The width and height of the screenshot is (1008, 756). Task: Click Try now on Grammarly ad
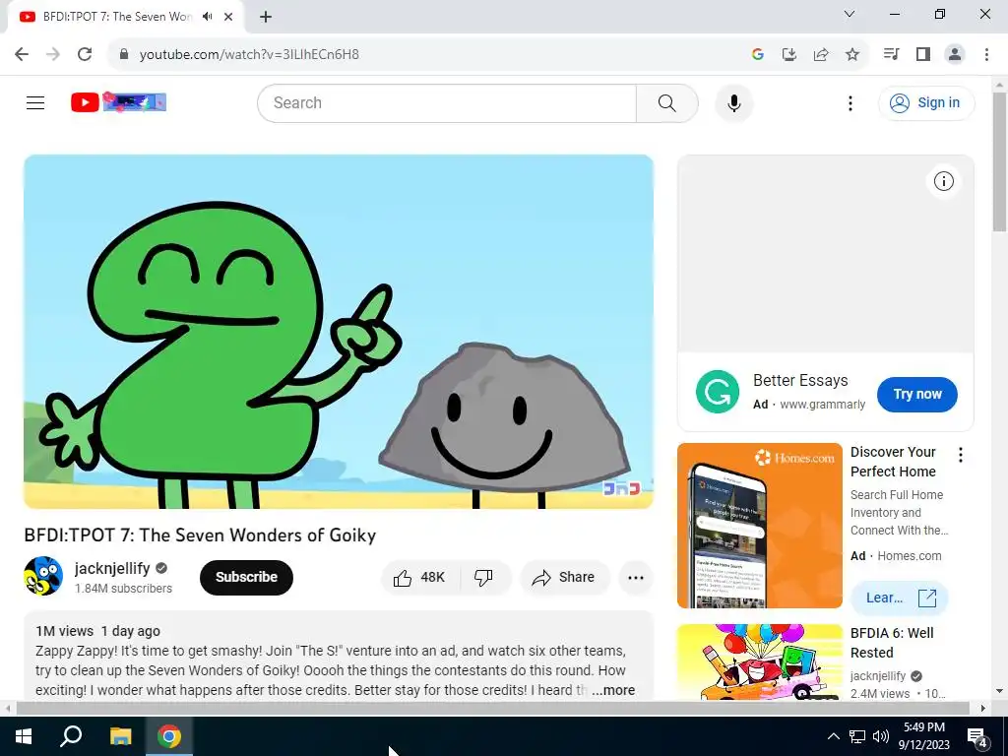[x=917, y=394]
